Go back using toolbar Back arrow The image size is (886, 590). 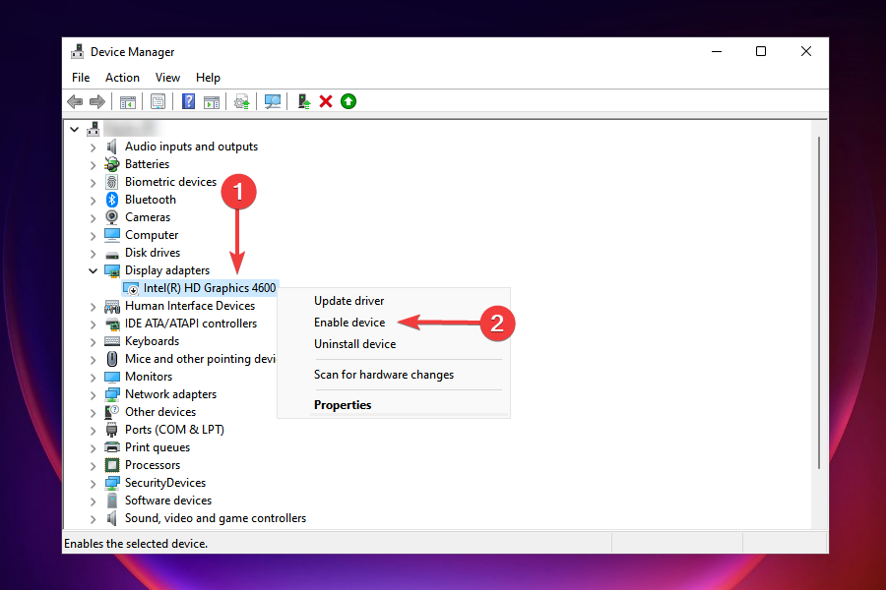[75, 101]
